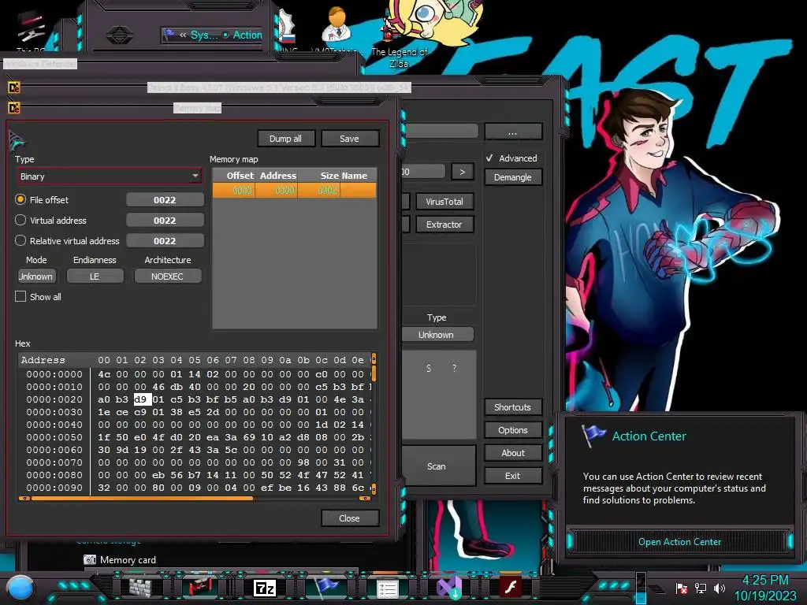Click the Extractor button
Screen dimensions: 807x605
point(444,225)
